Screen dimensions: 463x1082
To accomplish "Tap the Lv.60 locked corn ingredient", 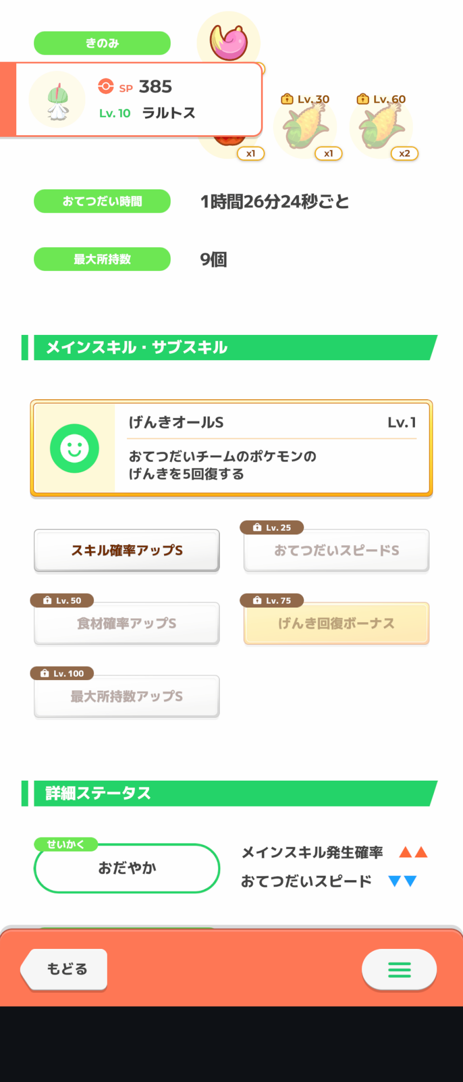I will pyautogui.click(x=381, y=127).
